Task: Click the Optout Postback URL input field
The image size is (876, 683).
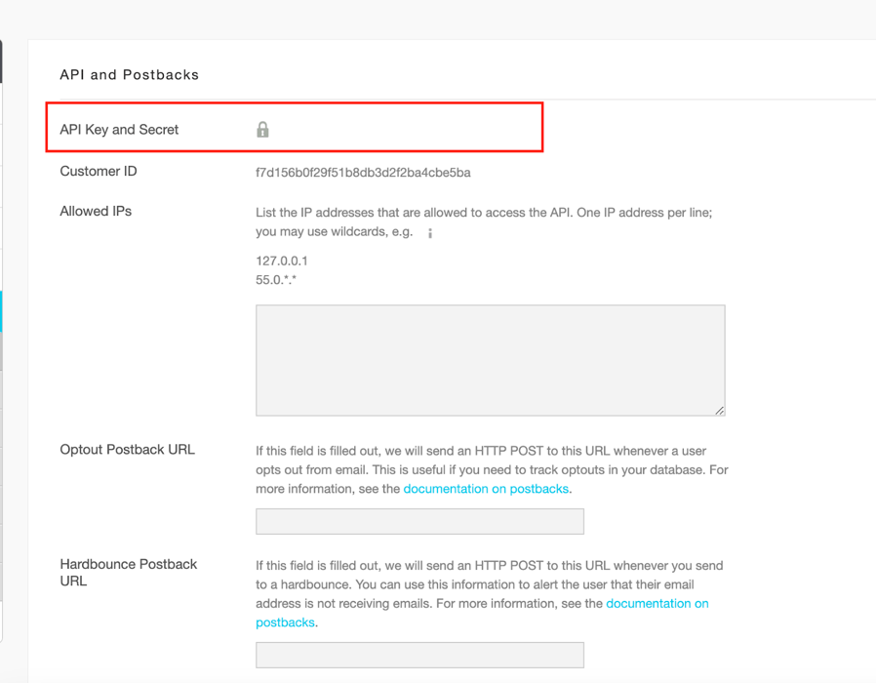Action: [x=419, y=521]
